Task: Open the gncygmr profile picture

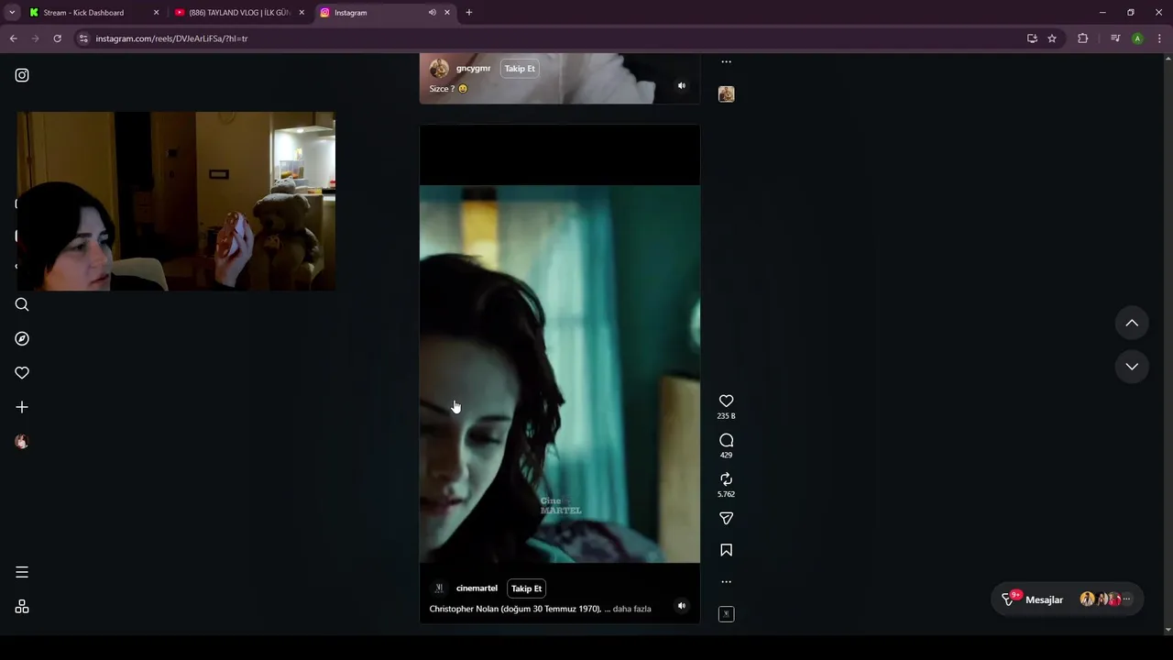Action: [439, 69]
